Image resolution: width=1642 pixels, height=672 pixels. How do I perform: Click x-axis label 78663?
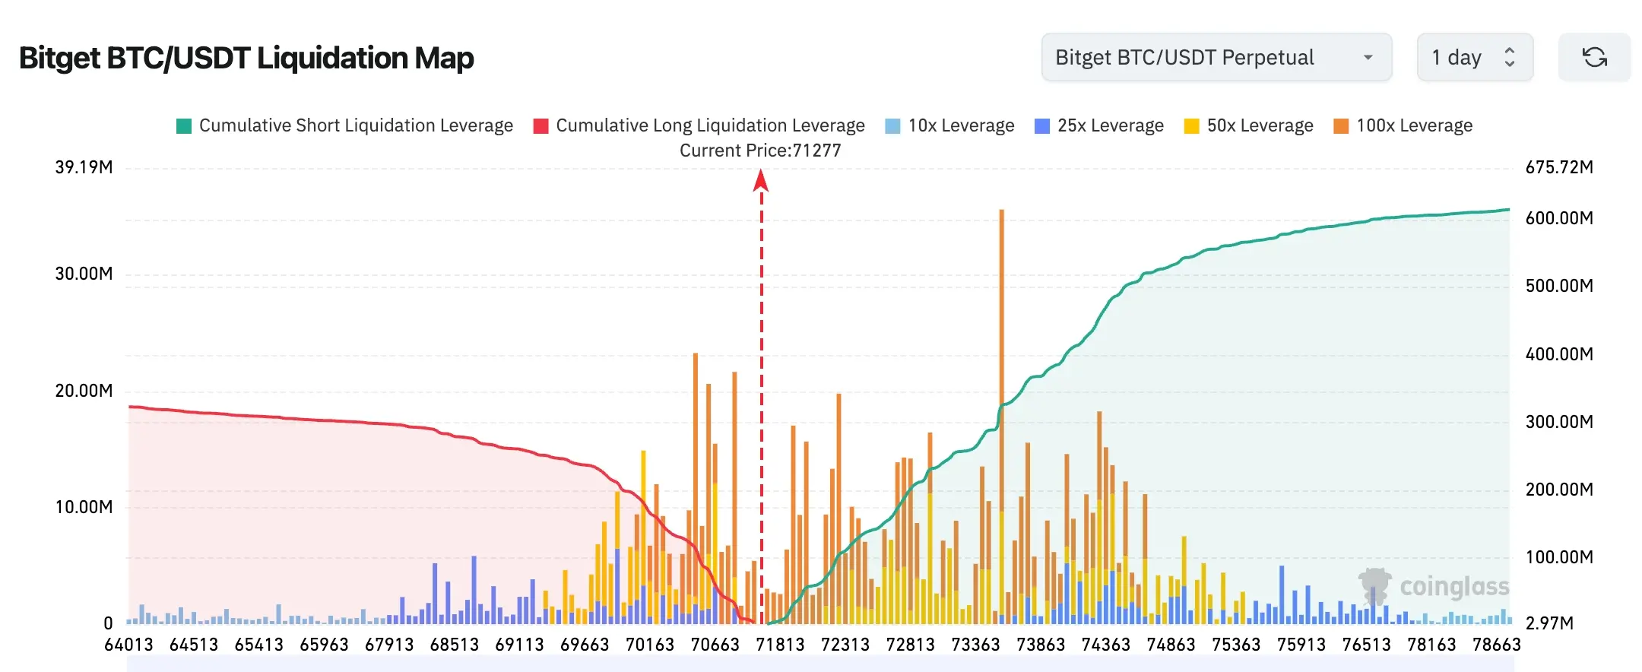point(1496,645)
